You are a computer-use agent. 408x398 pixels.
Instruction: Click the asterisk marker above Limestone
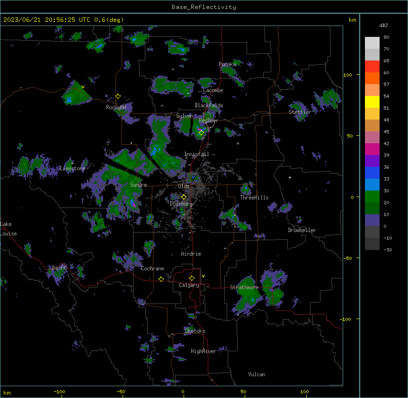pyautogui.click(x=72, y=164)
